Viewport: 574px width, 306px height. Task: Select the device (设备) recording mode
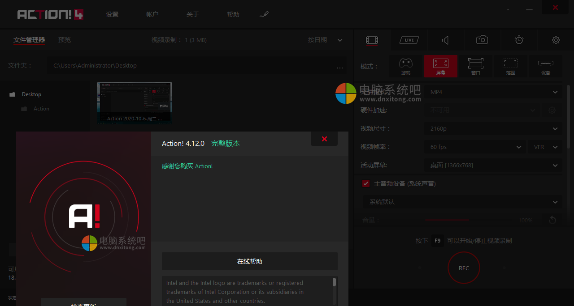pyautogui.click(x=546, y=66)
